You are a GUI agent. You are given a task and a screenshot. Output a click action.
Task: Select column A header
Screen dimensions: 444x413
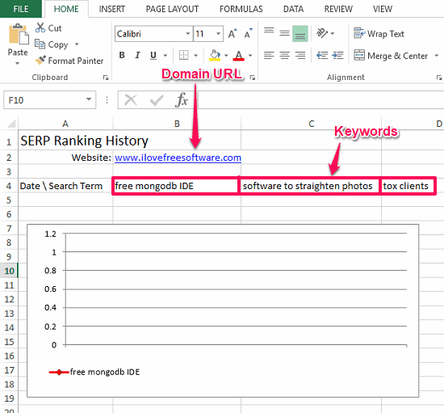[65, 124]
